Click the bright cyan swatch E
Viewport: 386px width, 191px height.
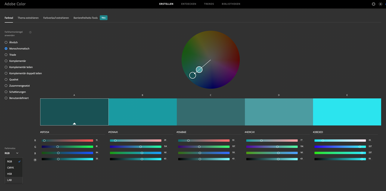[x=347, y=112]
